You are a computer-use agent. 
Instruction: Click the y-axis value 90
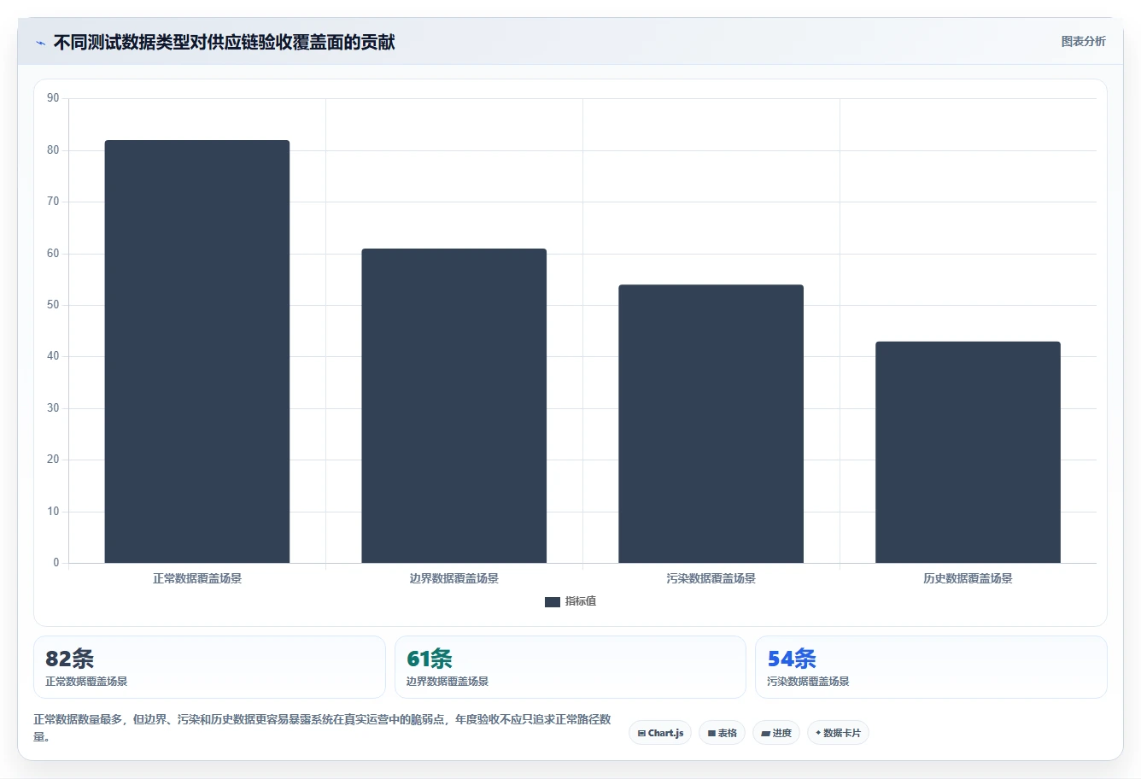[x=53, y=98]
